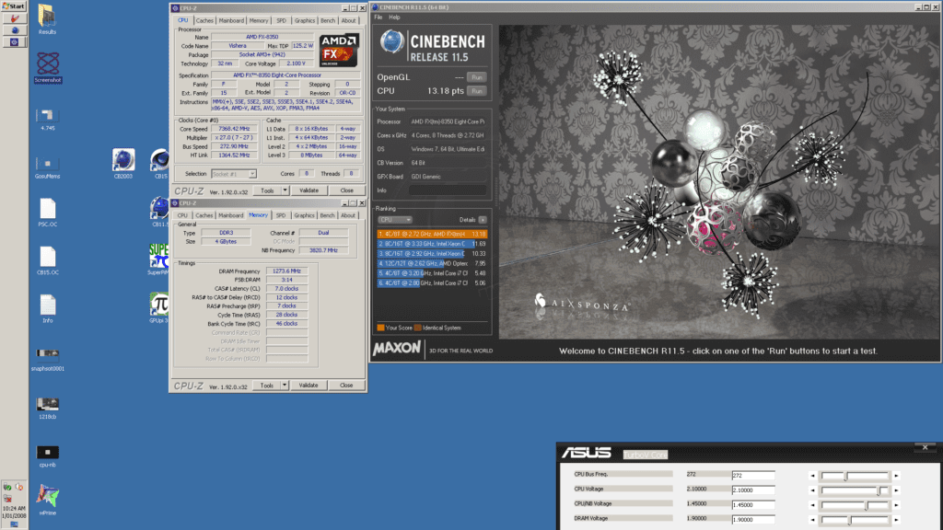
Task: Click the blue globe quick launch icon
Action: (x=15, y=30)
